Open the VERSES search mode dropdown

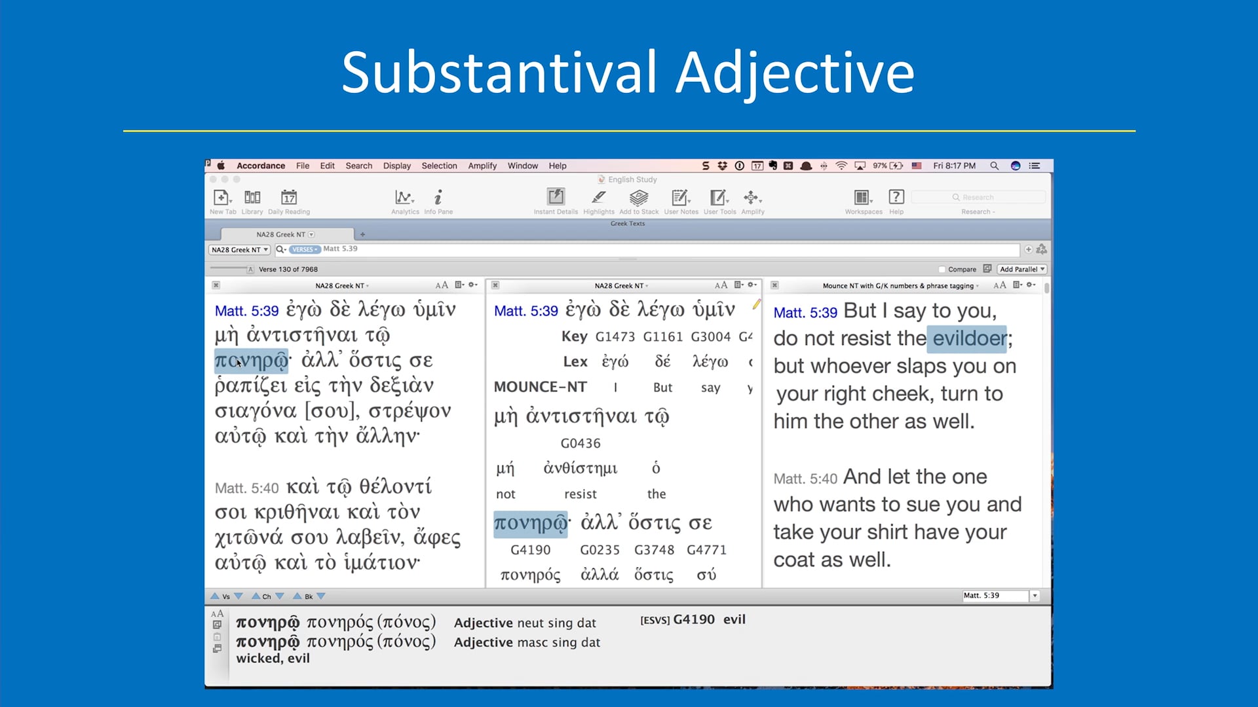coord(303,249)
